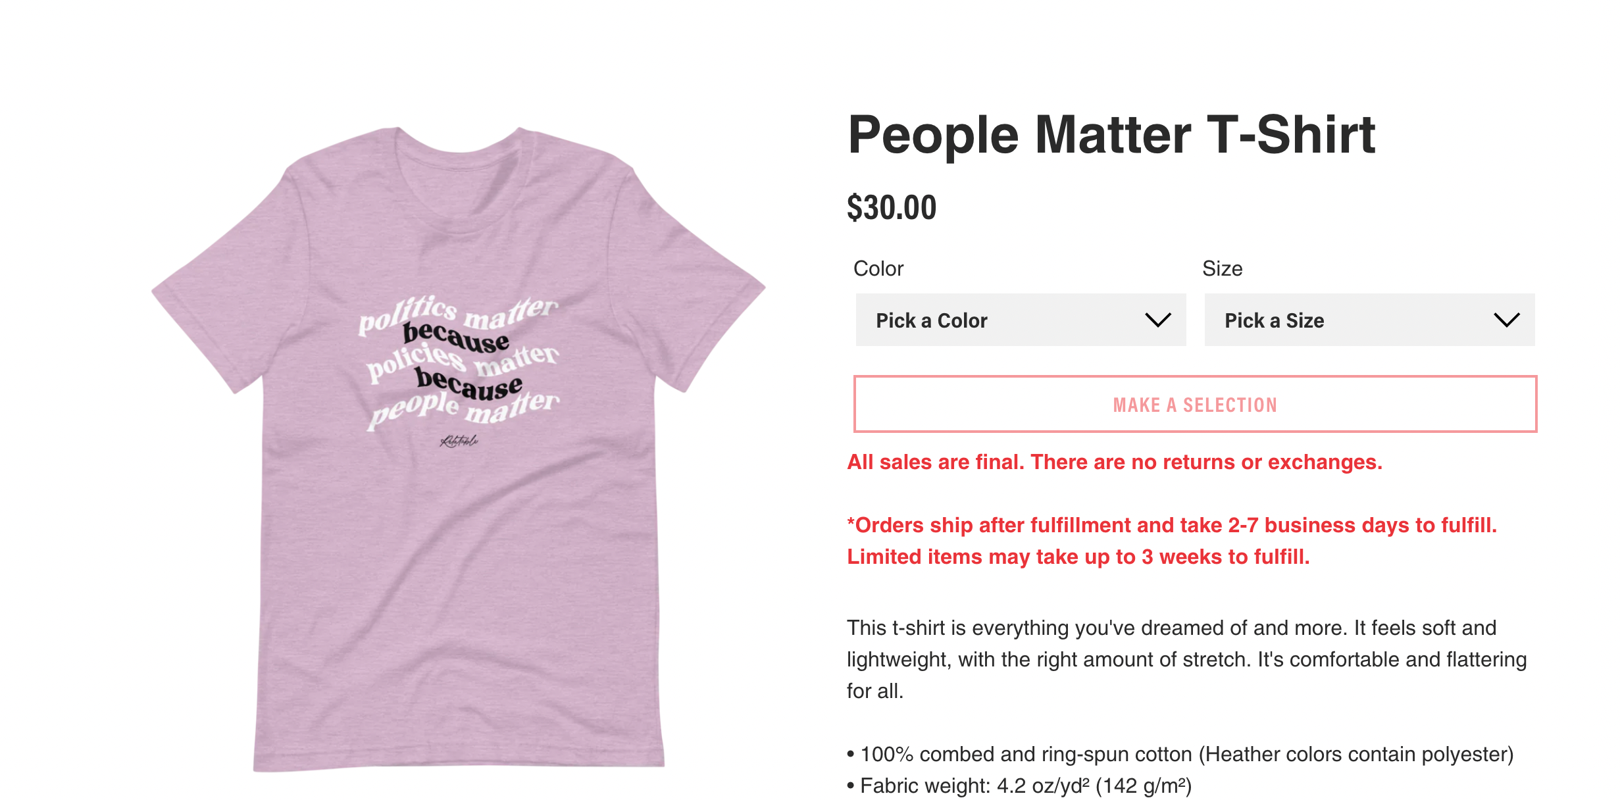Click the Pick a Size placeholder text

click(x=1274, y=320)
